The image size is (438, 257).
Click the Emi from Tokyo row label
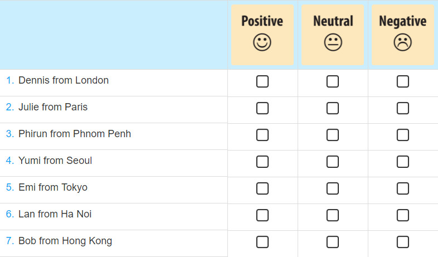tap(53, 187)
